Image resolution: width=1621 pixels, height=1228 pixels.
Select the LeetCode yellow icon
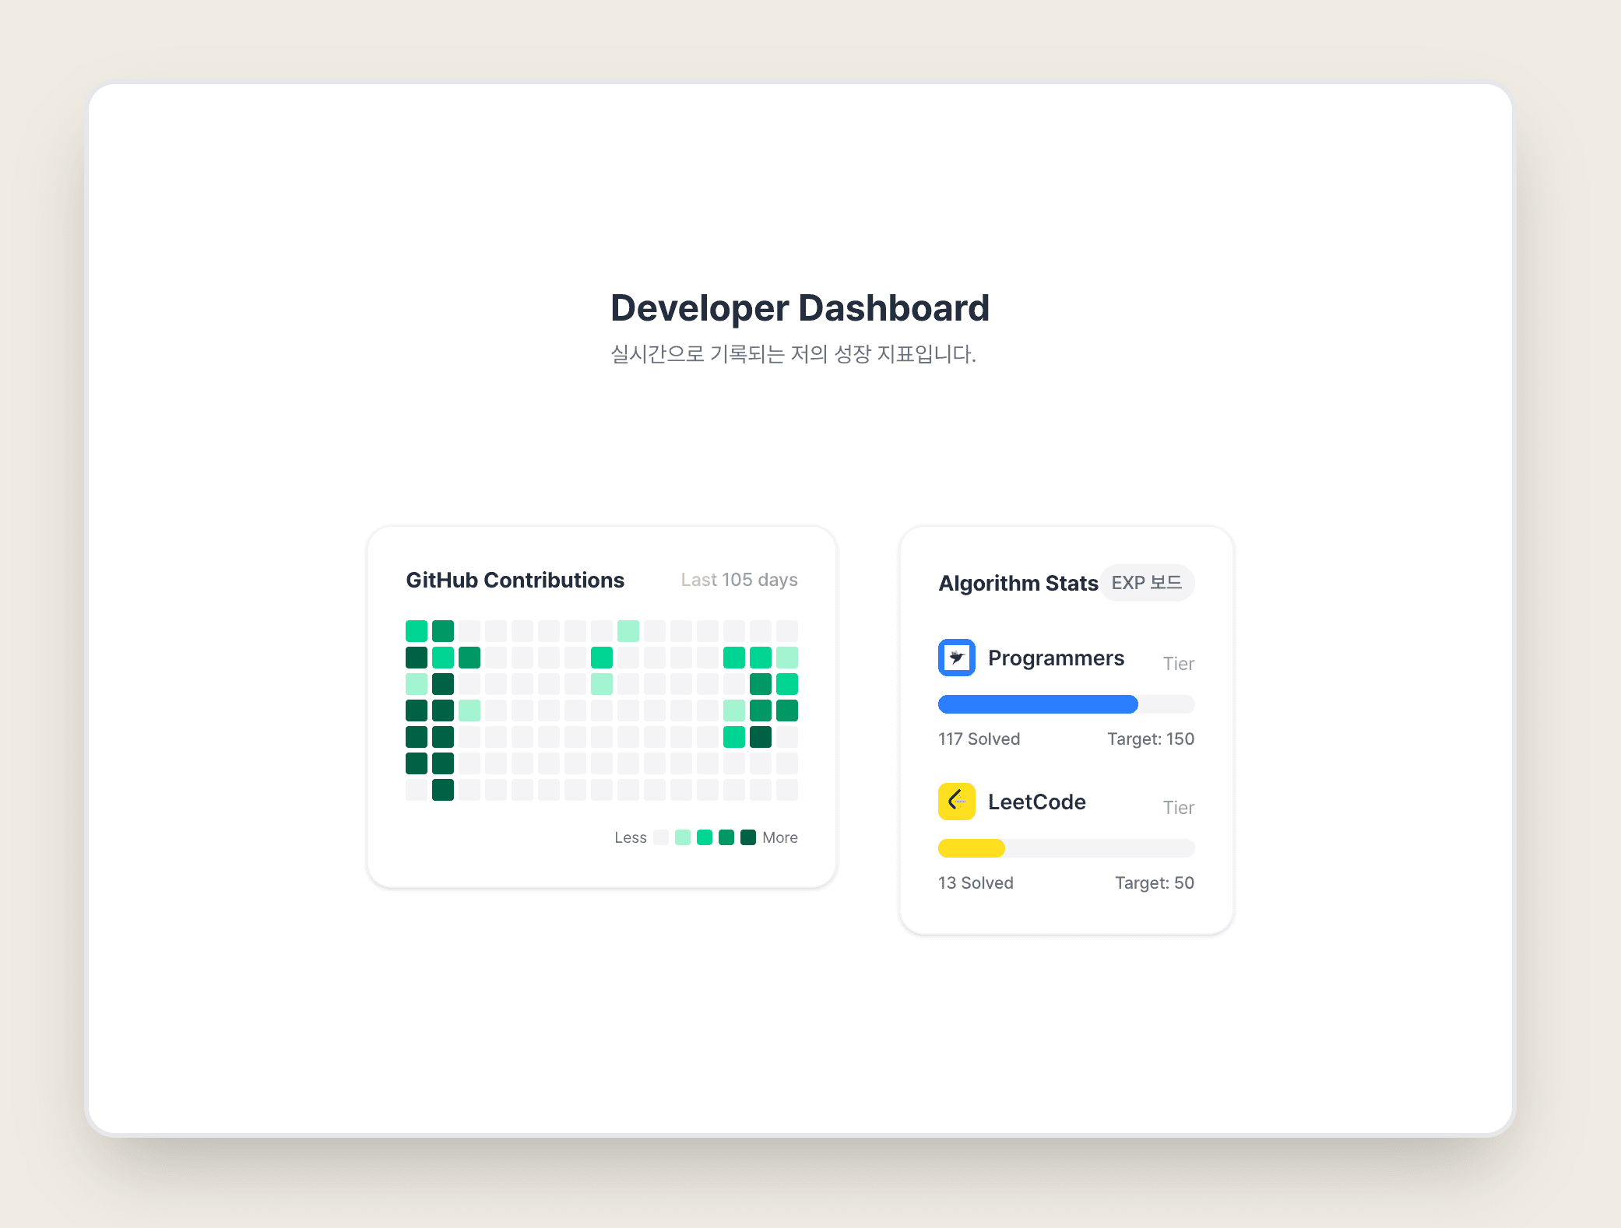coord(956,802)
